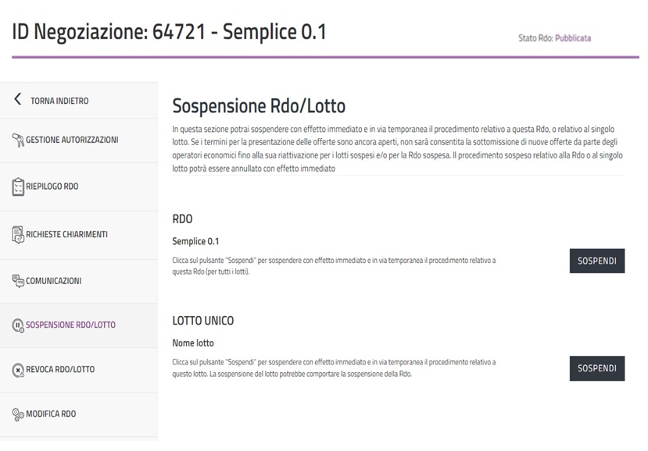Click the ID Negoziazione 64721 title

tap(169, 32)
